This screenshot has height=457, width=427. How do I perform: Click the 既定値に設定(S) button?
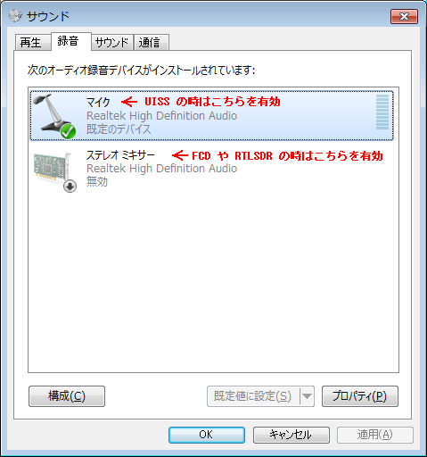pos(253,396)
